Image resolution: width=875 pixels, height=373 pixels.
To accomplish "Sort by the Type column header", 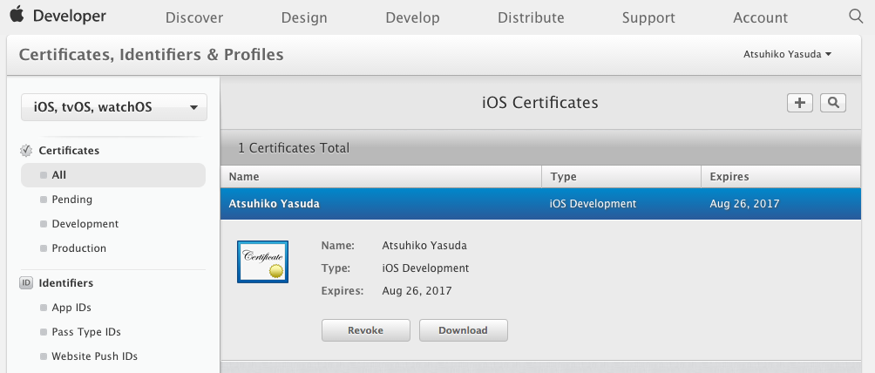I will 621,176.
